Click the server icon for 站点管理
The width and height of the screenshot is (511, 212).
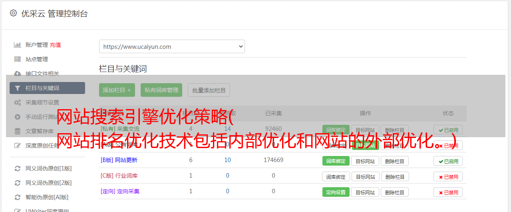[18, 59]
